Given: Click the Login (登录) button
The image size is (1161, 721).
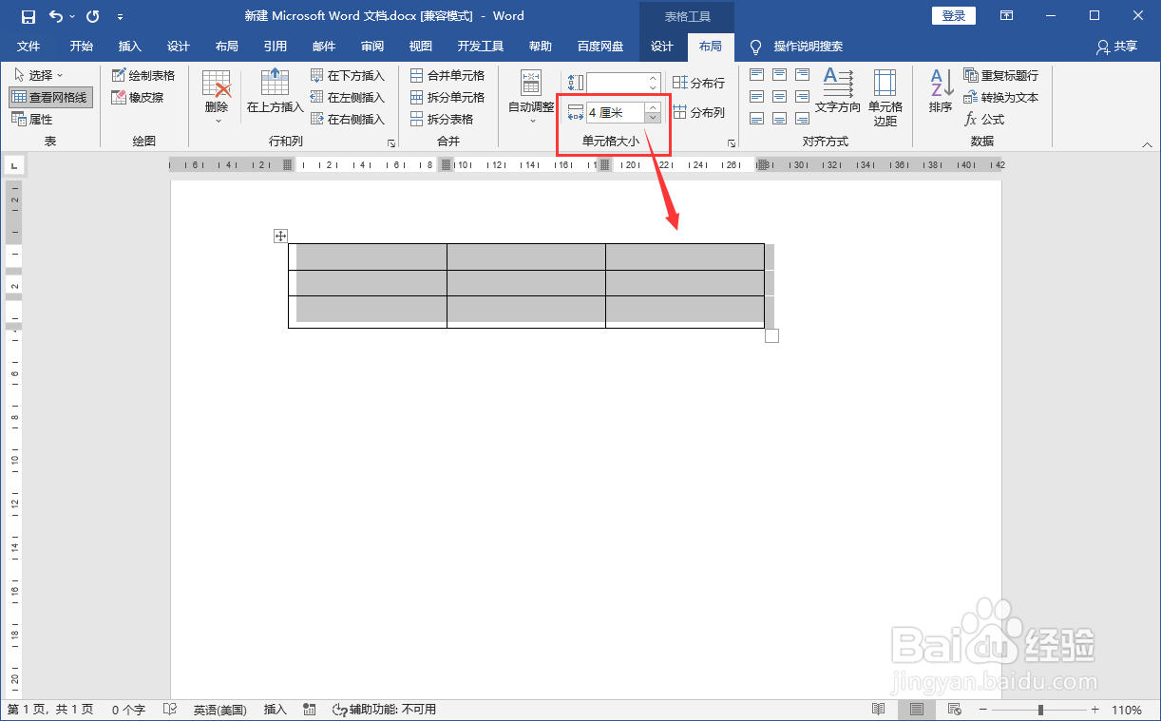Looking at the screenshot, I should click(953, 15).
